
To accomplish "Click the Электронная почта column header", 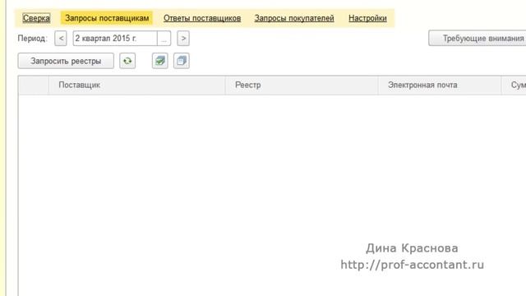I will click(440, 86).
